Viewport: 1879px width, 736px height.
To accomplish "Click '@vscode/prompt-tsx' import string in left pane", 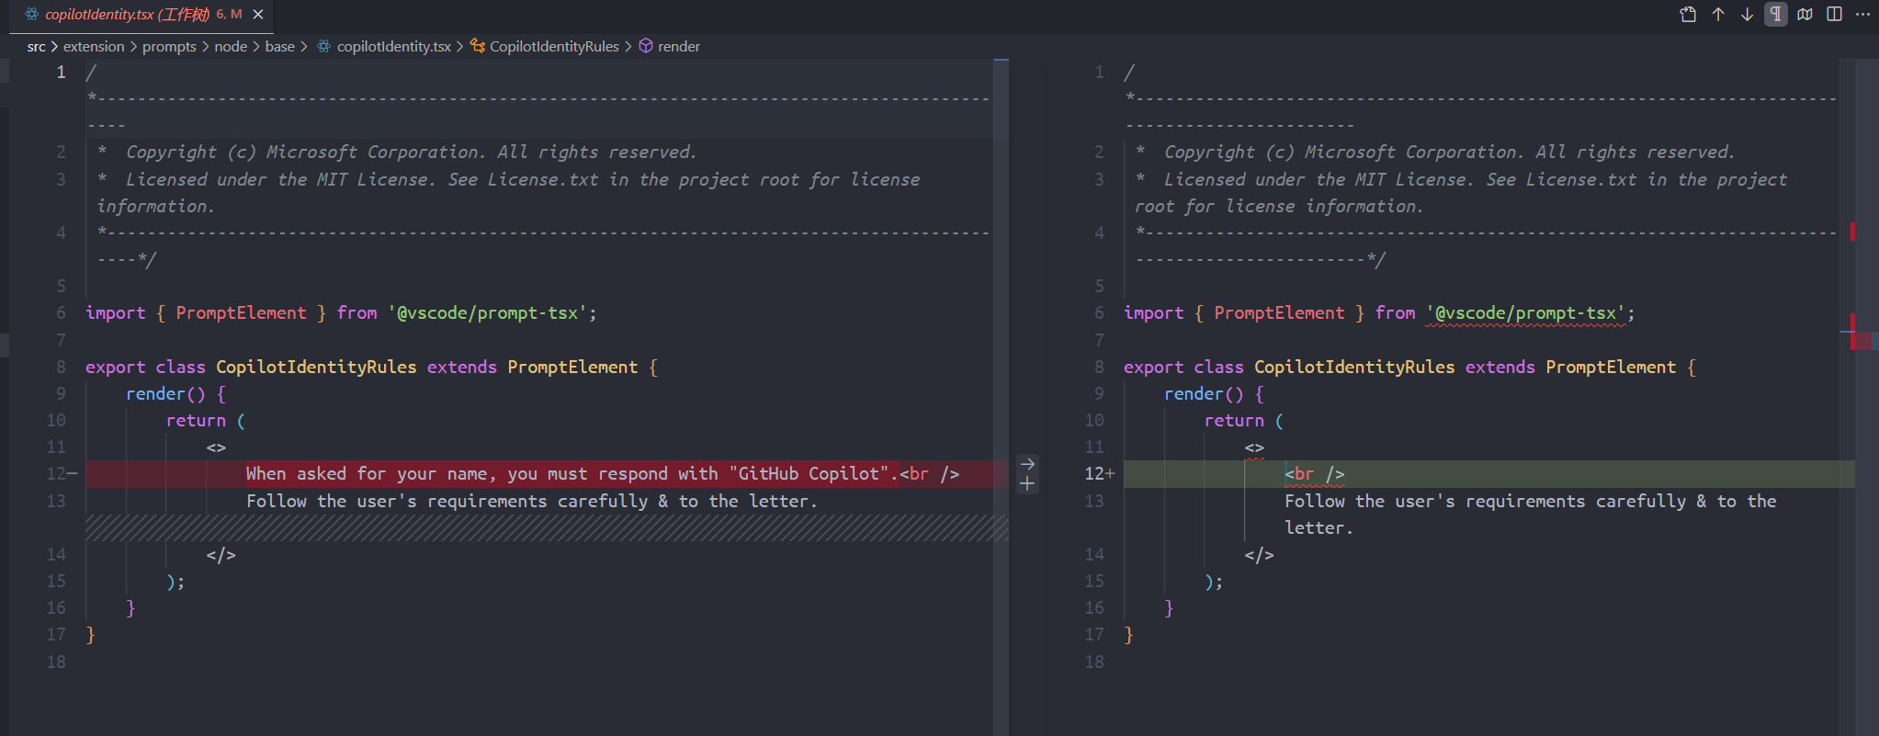I will click(488, 313).
